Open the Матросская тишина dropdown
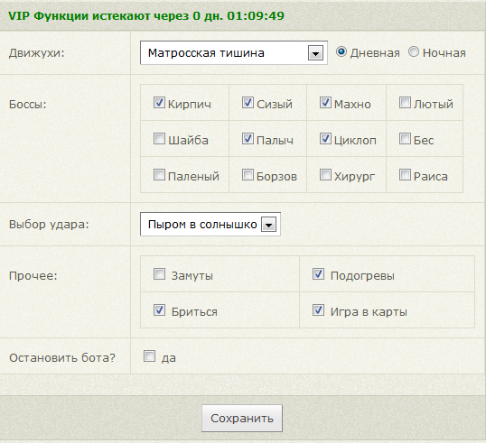The width and height of the screenshot is (486, 443). point(234,52)
